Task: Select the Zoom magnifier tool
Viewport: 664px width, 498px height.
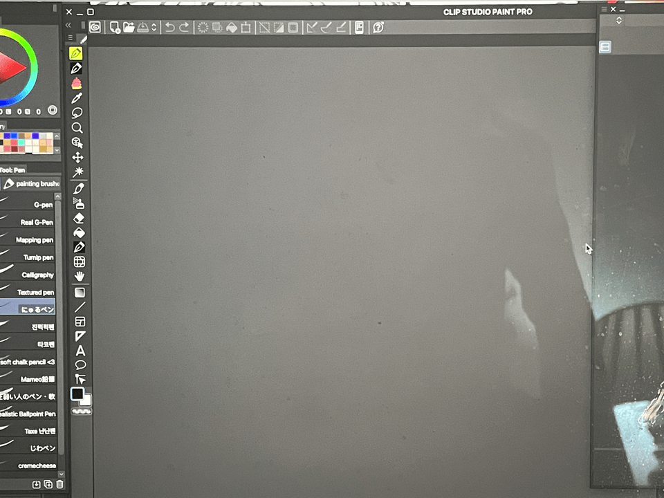Action: pos(77,128)
